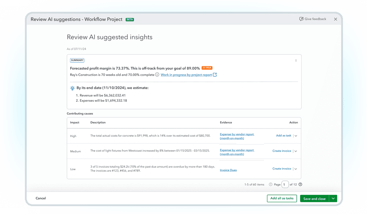
Task: Open the Save and close dropdown arrow
Action: point(333,199)
